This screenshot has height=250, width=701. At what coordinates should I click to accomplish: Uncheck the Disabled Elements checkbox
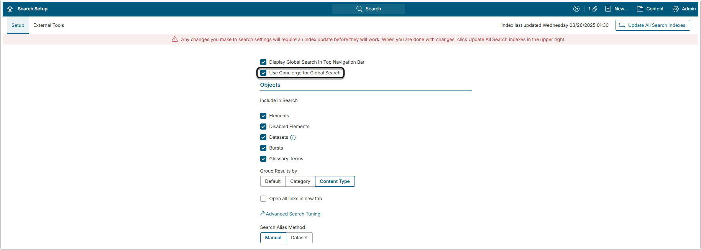pos(263,127)
